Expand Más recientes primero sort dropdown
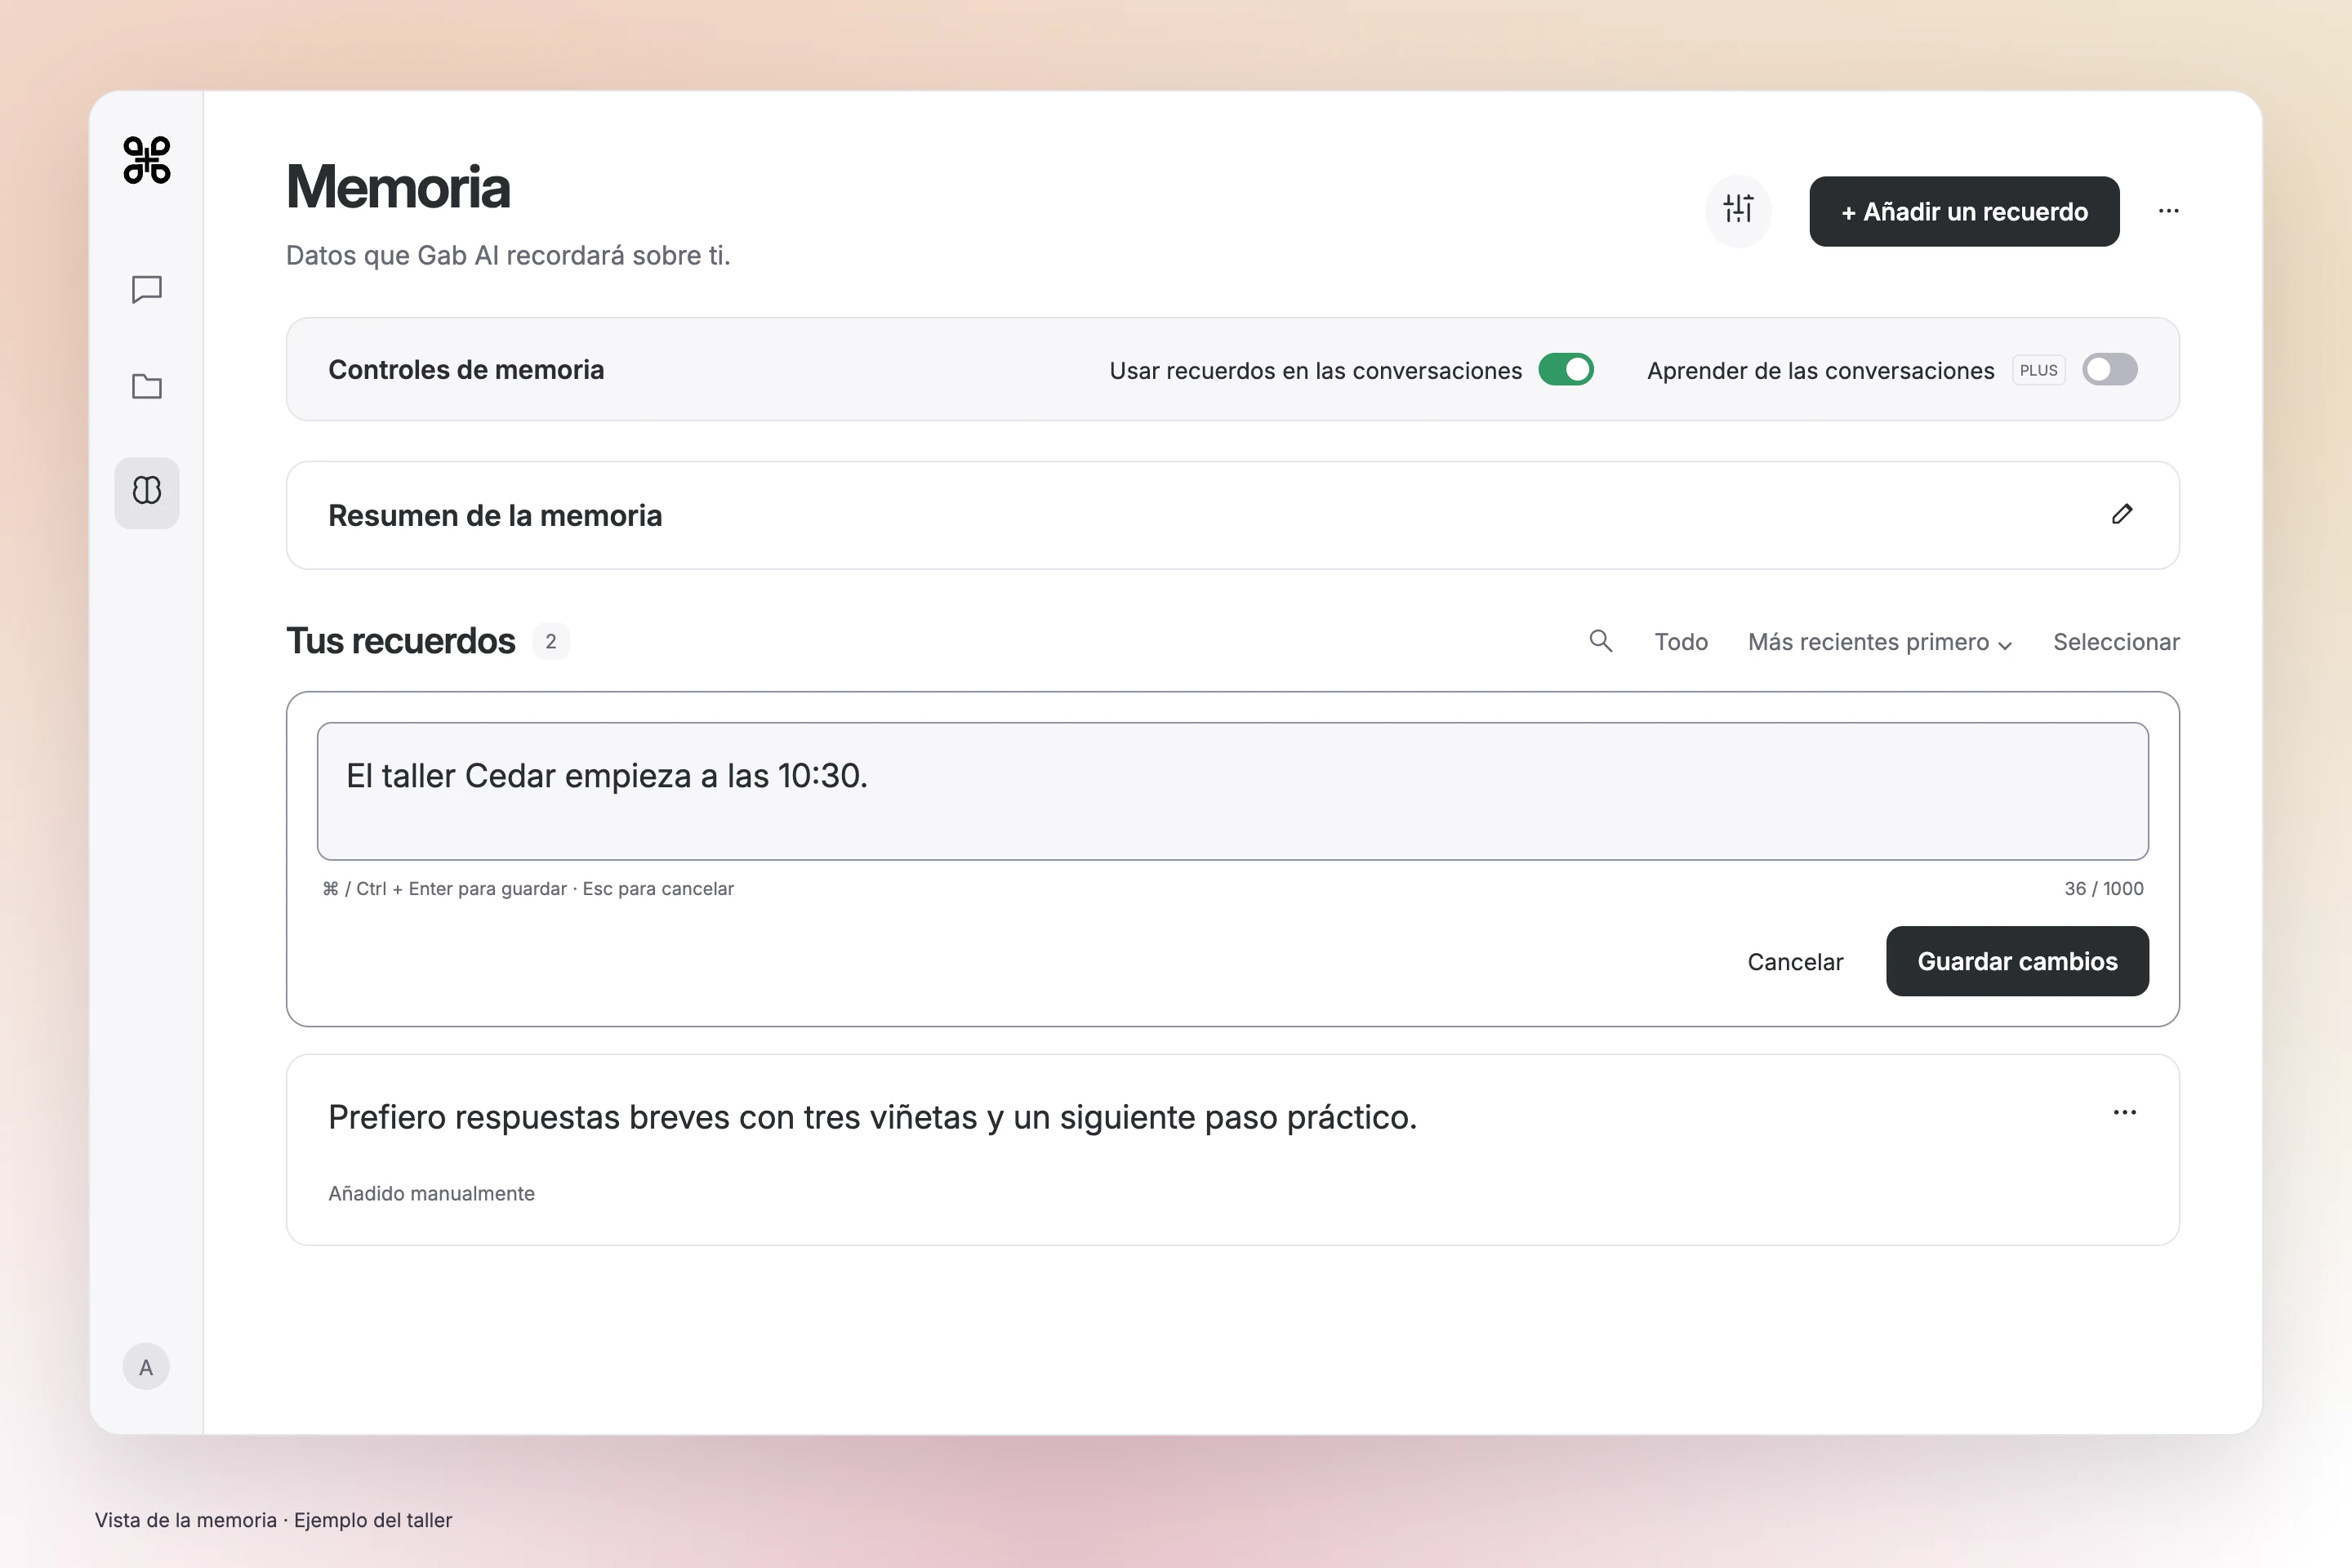 click(x=1880, y=642)
